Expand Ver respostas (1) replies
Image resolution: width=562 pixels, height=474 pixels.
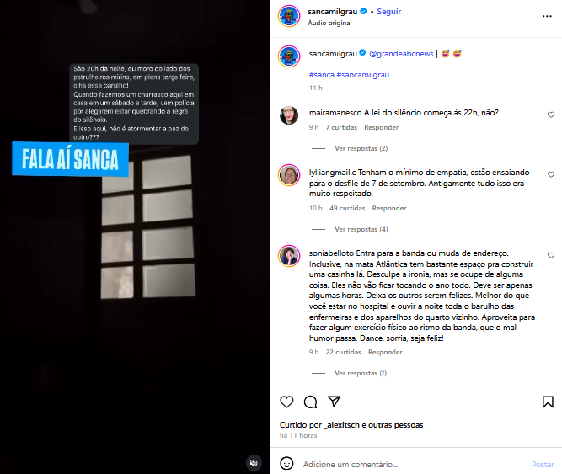tap(361, 373)
